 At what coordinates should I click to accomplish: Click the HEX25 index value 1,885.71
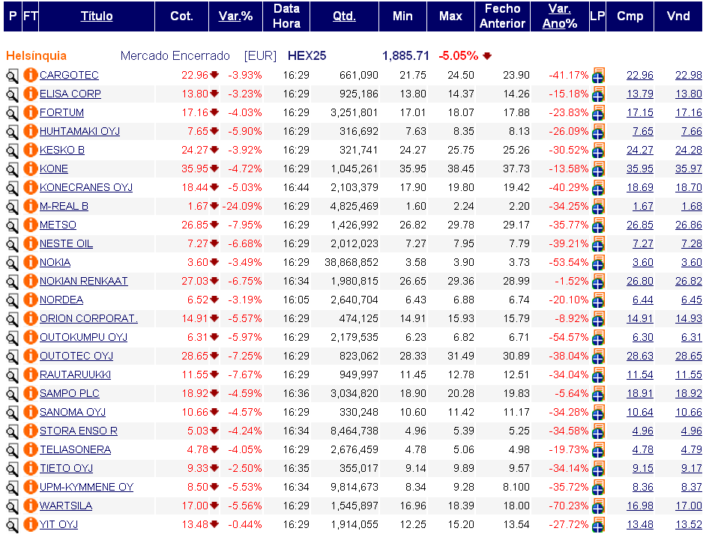(x=405, y=56)
